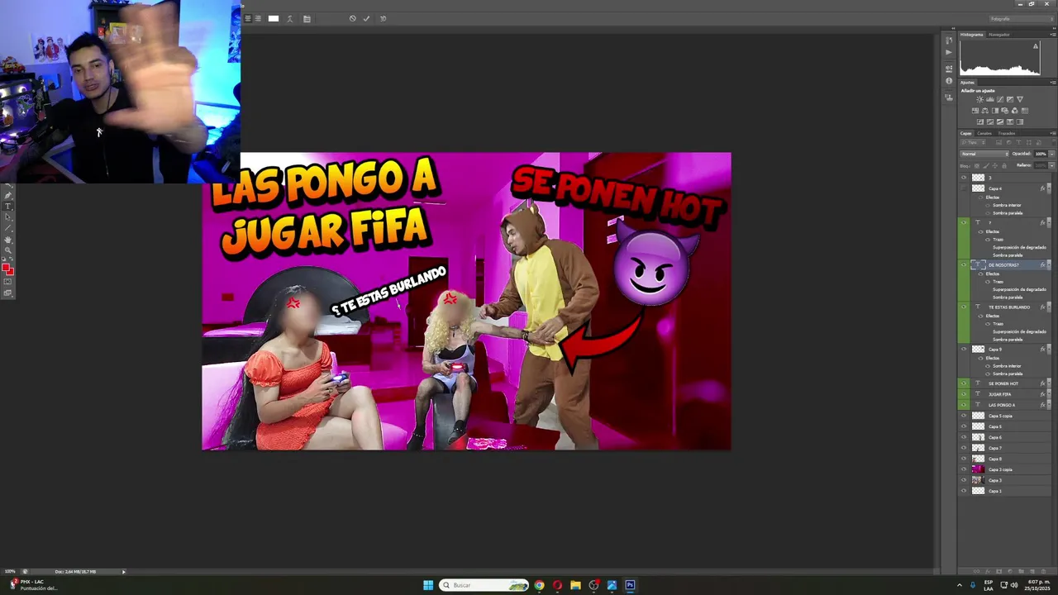Open Google Chrome from taskbar

click(x=539, y=585)
